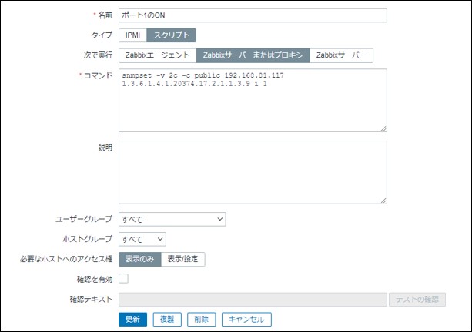Set host access to 表示/設定

tap(183, 259)
